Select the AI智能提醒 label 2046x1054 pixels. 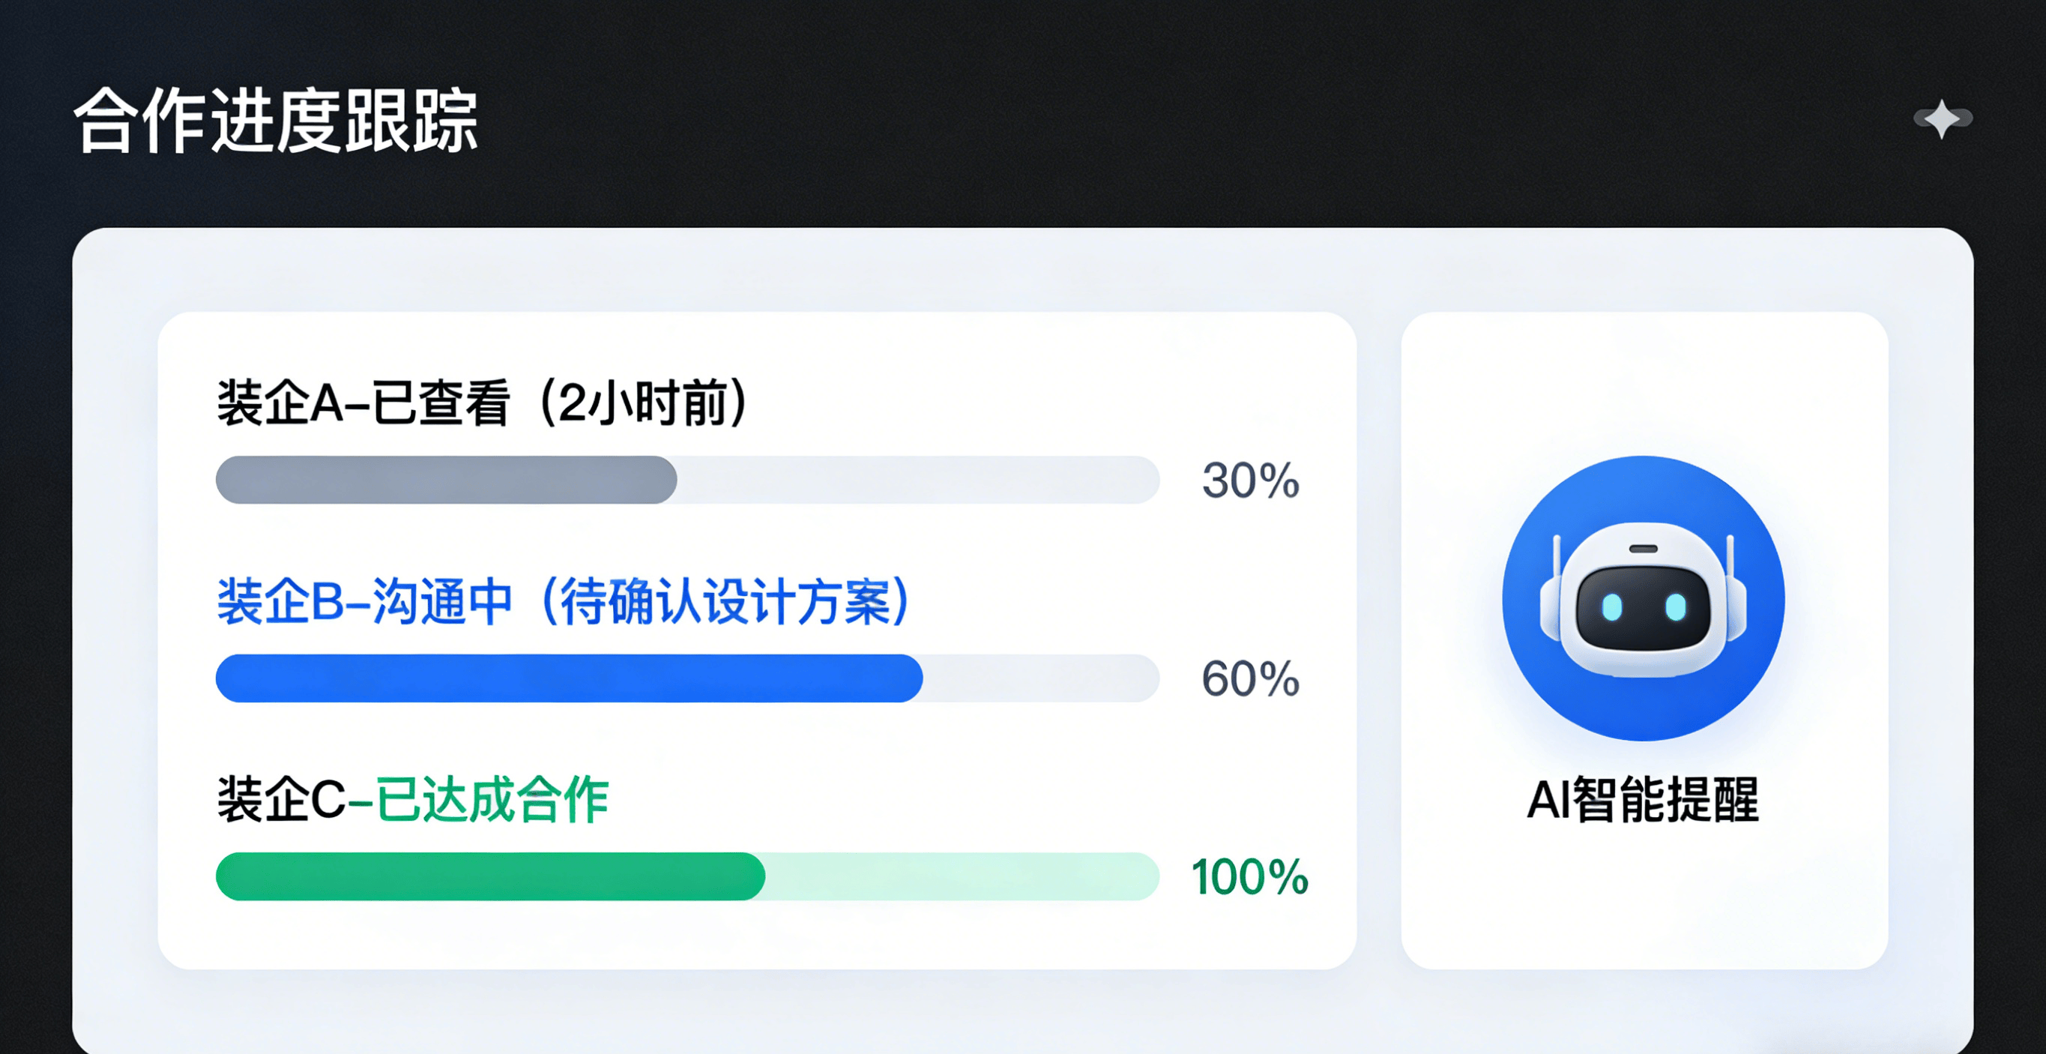pos(1643,799)
